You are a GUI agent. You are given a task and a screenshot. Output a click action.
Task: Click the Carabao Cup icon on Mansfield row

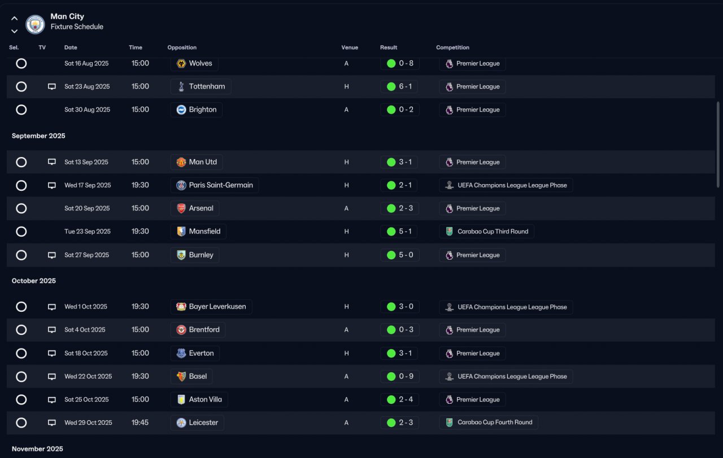tap(449, 232)
